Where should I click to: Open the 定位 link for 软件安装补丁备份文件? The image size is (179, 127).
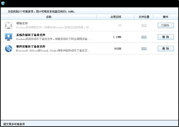click(144, 48)
